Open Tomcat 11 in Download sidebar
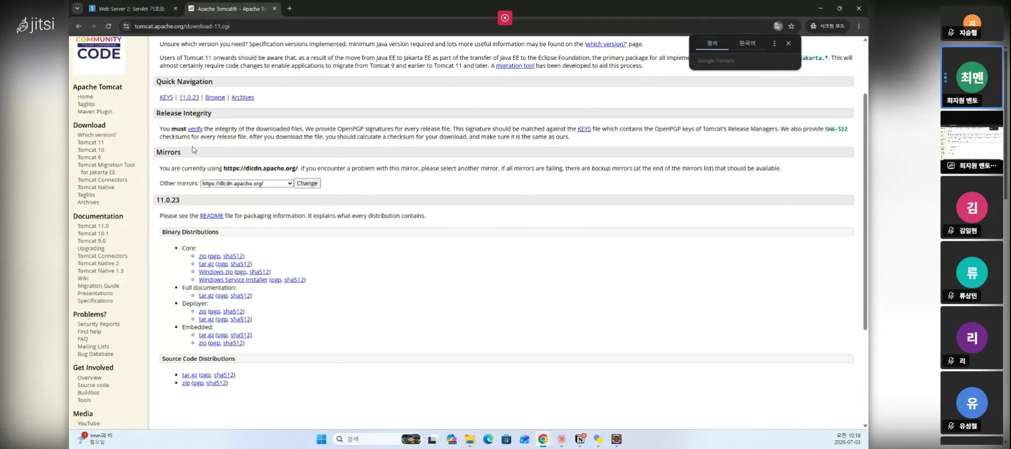 pyautogui.click(x=91, y=142)
